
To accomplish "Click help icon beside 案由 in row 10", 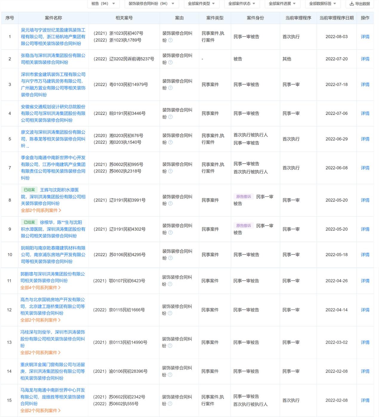I will 170,258.
